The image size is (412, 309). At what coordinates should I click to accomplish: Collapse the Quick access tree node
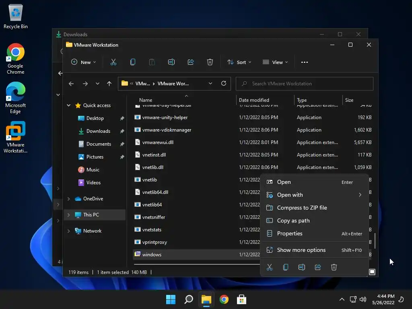pos(68,105)
